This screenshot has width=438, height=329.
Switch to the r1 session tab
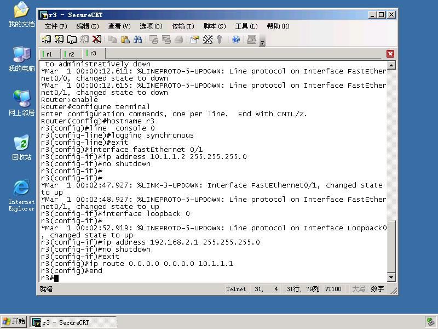coord(50,54)
